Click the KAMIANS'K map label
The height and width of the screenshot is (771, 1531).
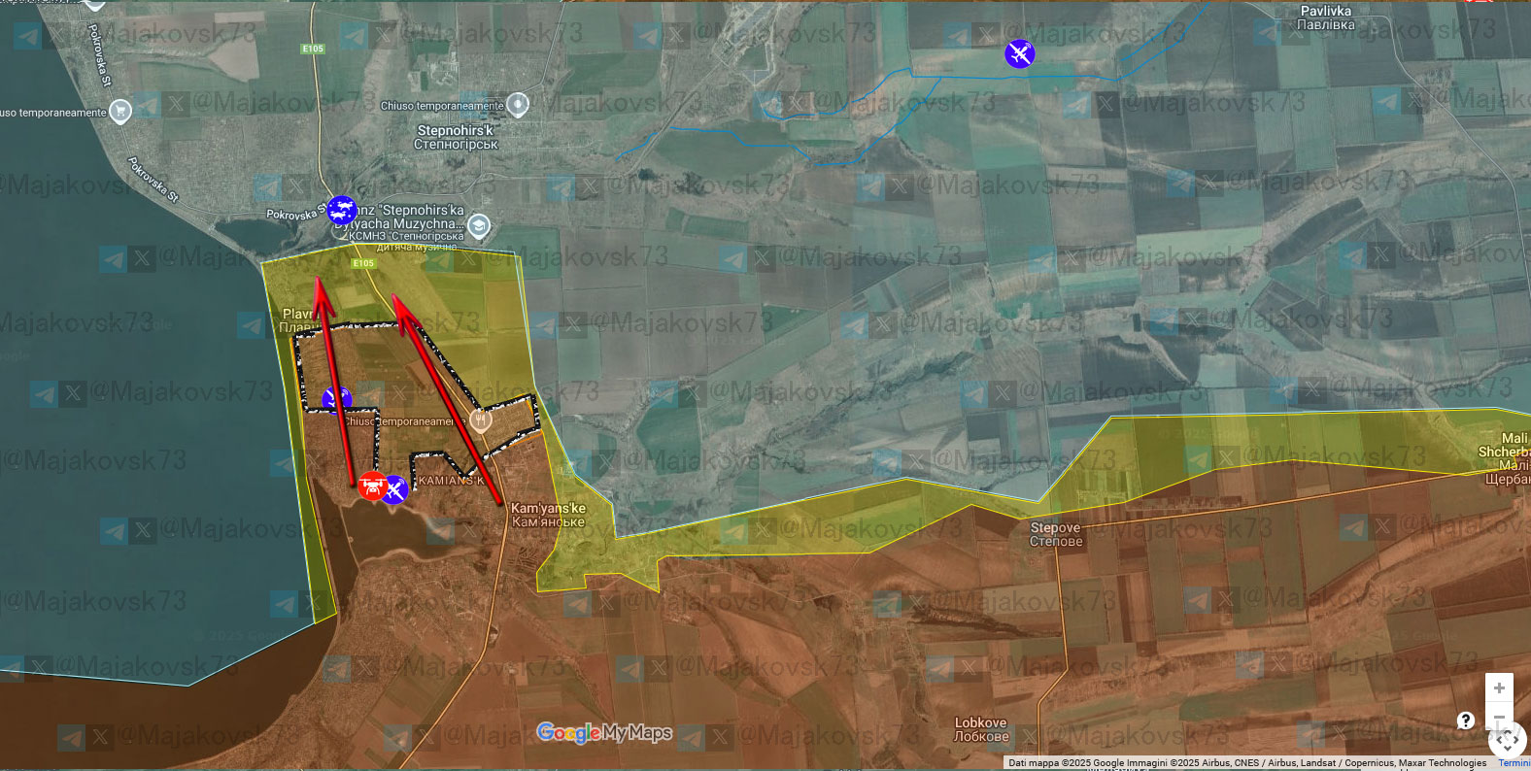point(450,481)
